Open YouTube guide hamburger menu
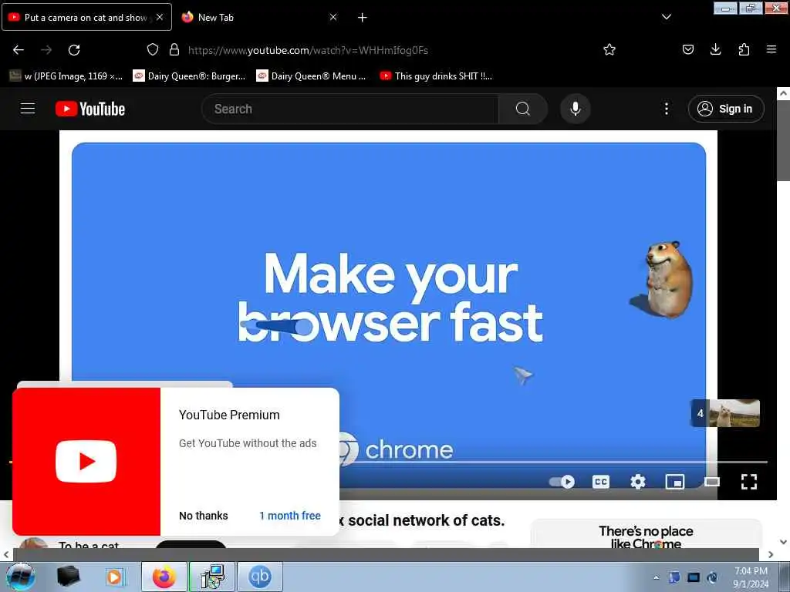790x592 pixels. [x=28, y=109]
